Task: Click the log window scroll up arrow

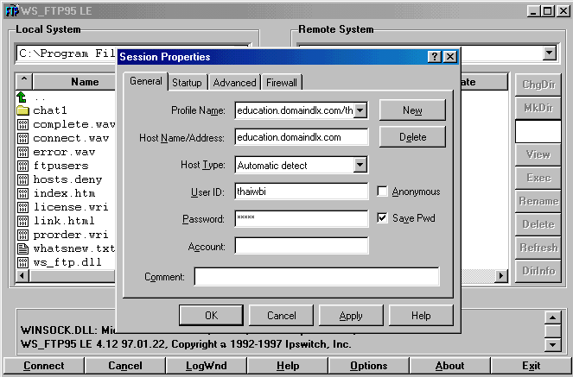Action: [552, 318]
